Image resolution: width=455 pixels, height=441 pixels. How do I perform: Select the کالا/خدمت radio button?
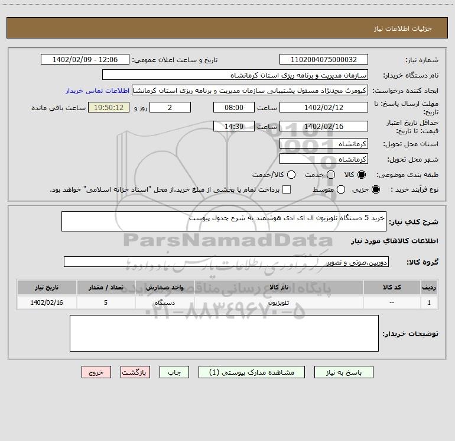[291, 175]
